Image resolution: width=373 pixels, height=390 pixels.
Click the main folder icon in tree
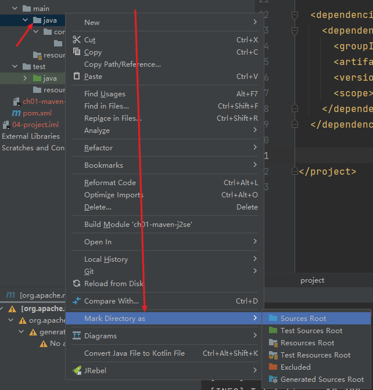point(27,9)
